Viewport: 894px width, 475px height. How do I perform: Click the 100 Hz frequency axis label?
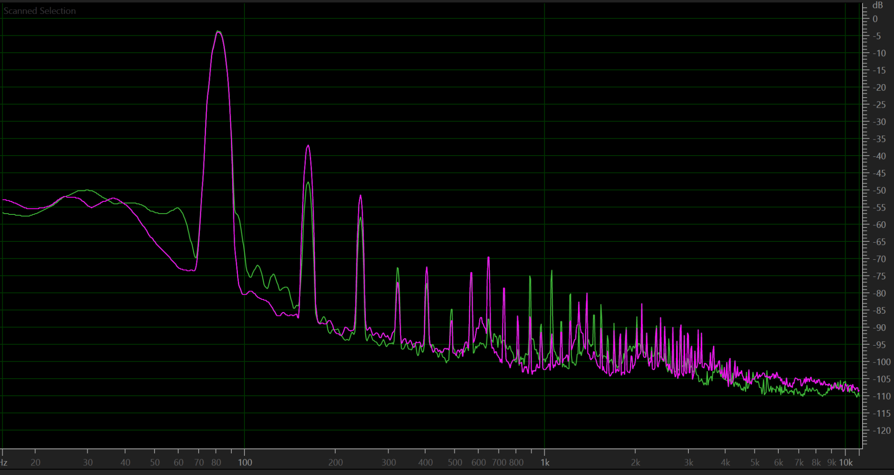click(x=245, y=462)
